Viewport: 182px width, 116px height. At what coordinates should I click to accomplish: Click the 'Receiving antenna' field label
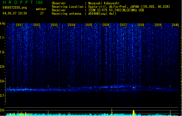(x=67, y=14)
